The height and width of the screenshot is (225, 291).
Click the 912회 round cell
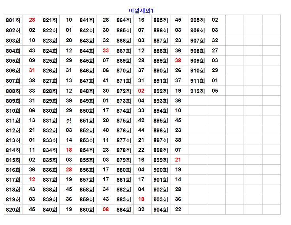197,91
